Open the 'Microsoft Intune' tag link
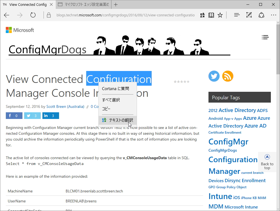 tap(241, 207)
